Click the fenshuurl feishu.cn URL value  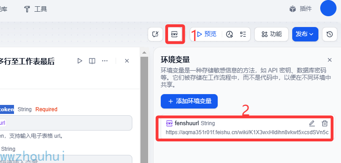click(247, 132)
